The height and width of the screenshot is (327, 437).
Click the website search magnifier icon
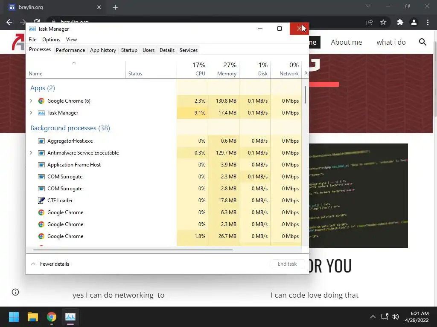point(423,42)
